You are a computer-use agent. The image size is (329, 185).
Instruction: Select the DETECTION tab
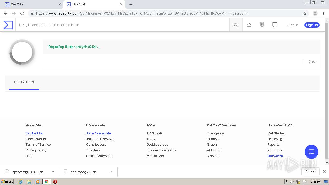(24, 82)
